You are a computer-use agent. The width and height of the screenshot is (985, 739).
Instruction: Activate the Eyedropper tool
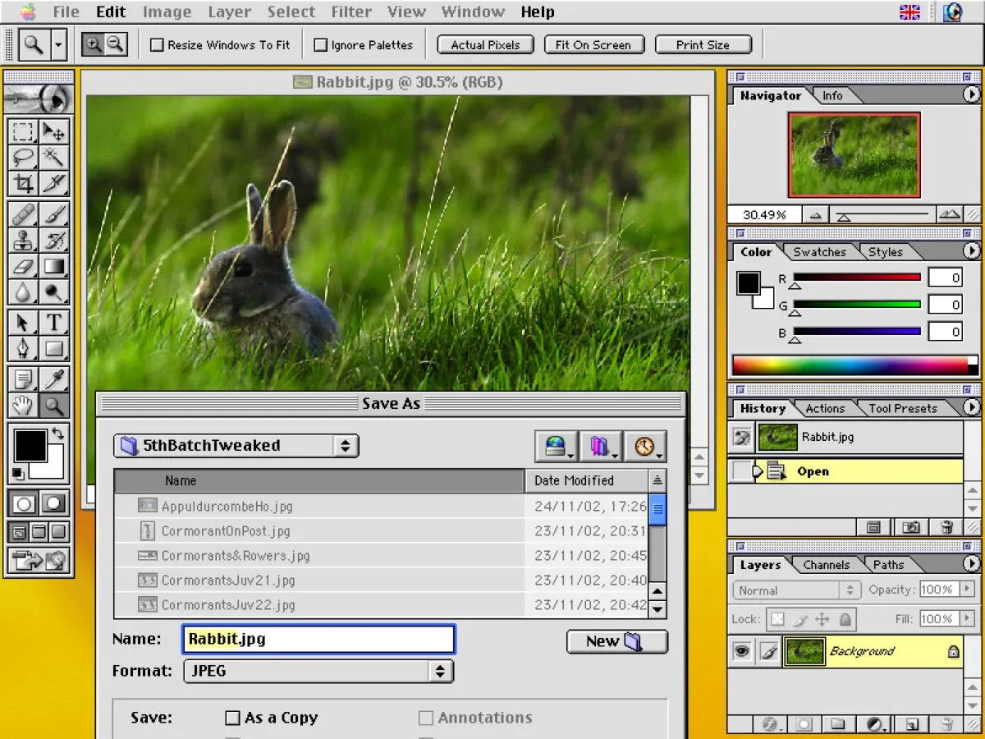(54, 379)
